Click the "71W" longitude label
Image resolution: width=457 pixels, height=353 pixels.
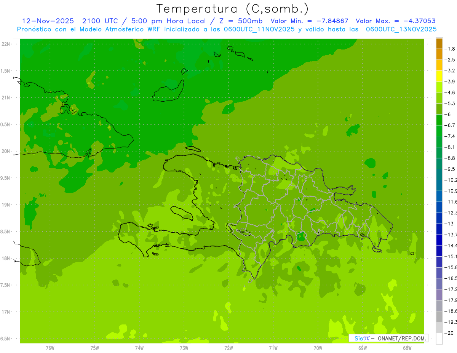click(x=273, y=348)
